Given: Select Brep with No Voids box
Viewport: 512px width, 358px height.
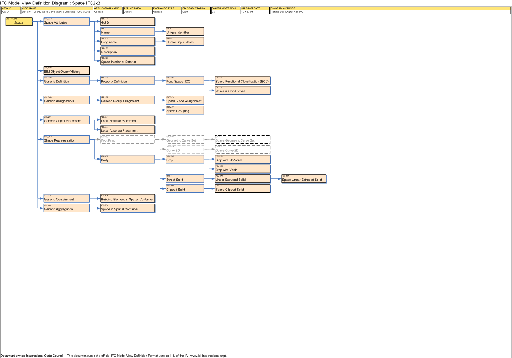Looking at the screenshot, I should pos(243,159).
